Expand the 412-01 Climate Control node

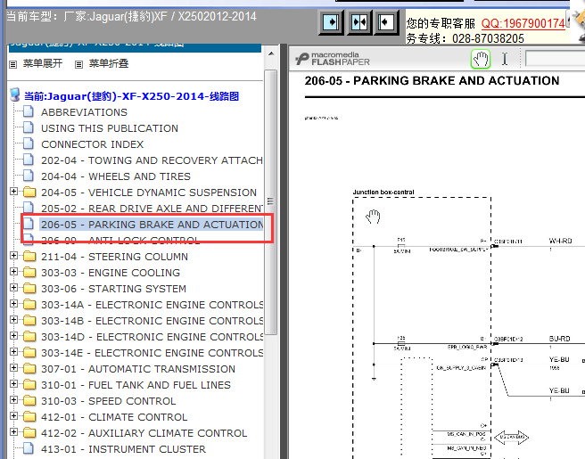13,415
